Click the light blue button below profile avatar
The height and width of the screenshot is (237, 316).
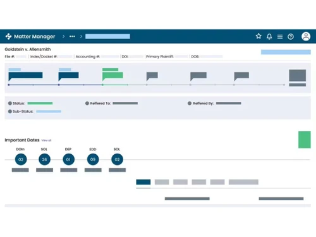click(x=286, y=52)
